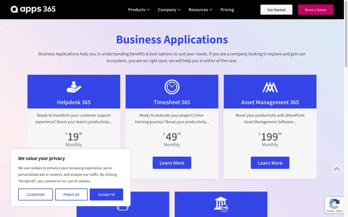348x217 pixels.
Task: Open the Pricing page
Action: [x=227, y=10]
